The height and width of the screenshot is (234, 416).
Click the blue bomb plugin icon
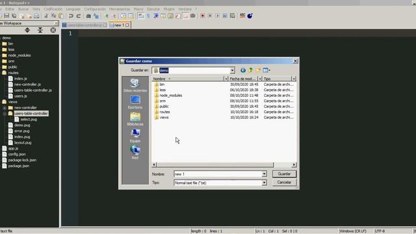click(x=250, y=16)
